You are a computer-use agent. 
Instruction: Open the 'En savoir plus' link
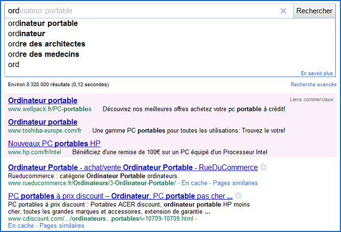click(316, 73)
